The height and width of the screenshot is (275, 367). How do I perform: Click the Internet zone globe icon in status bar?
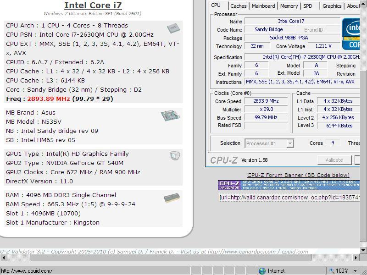click(262, 271)
